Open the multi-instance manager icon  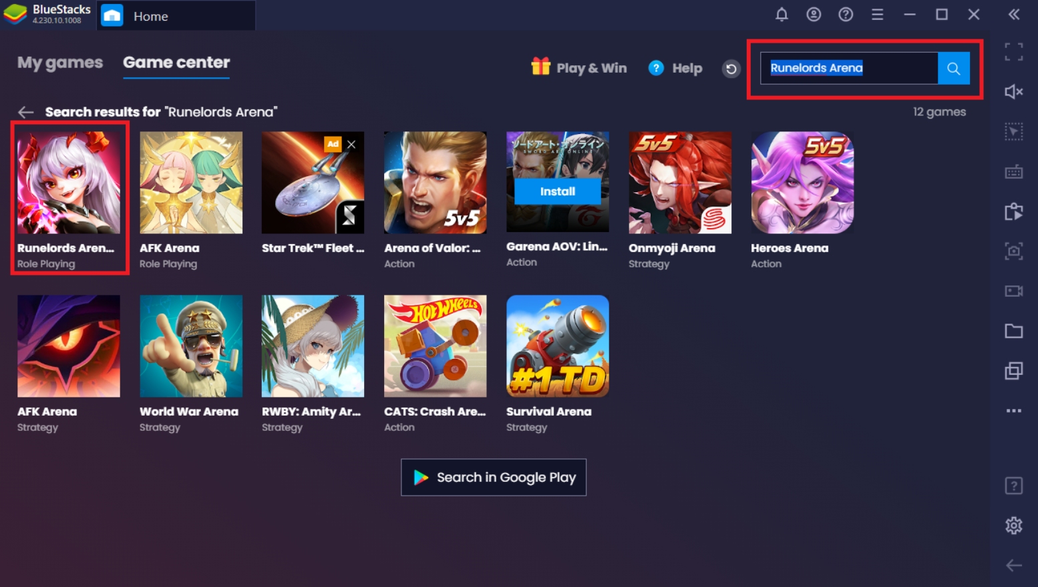[x=1014, y=371]
